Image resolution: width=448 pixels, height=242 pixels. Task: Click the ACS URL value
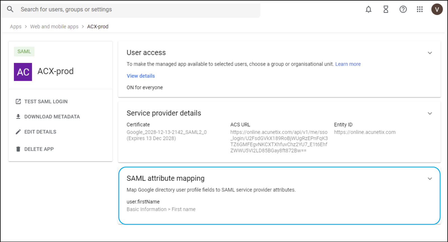pyautogui.click(x=279, y=141)
